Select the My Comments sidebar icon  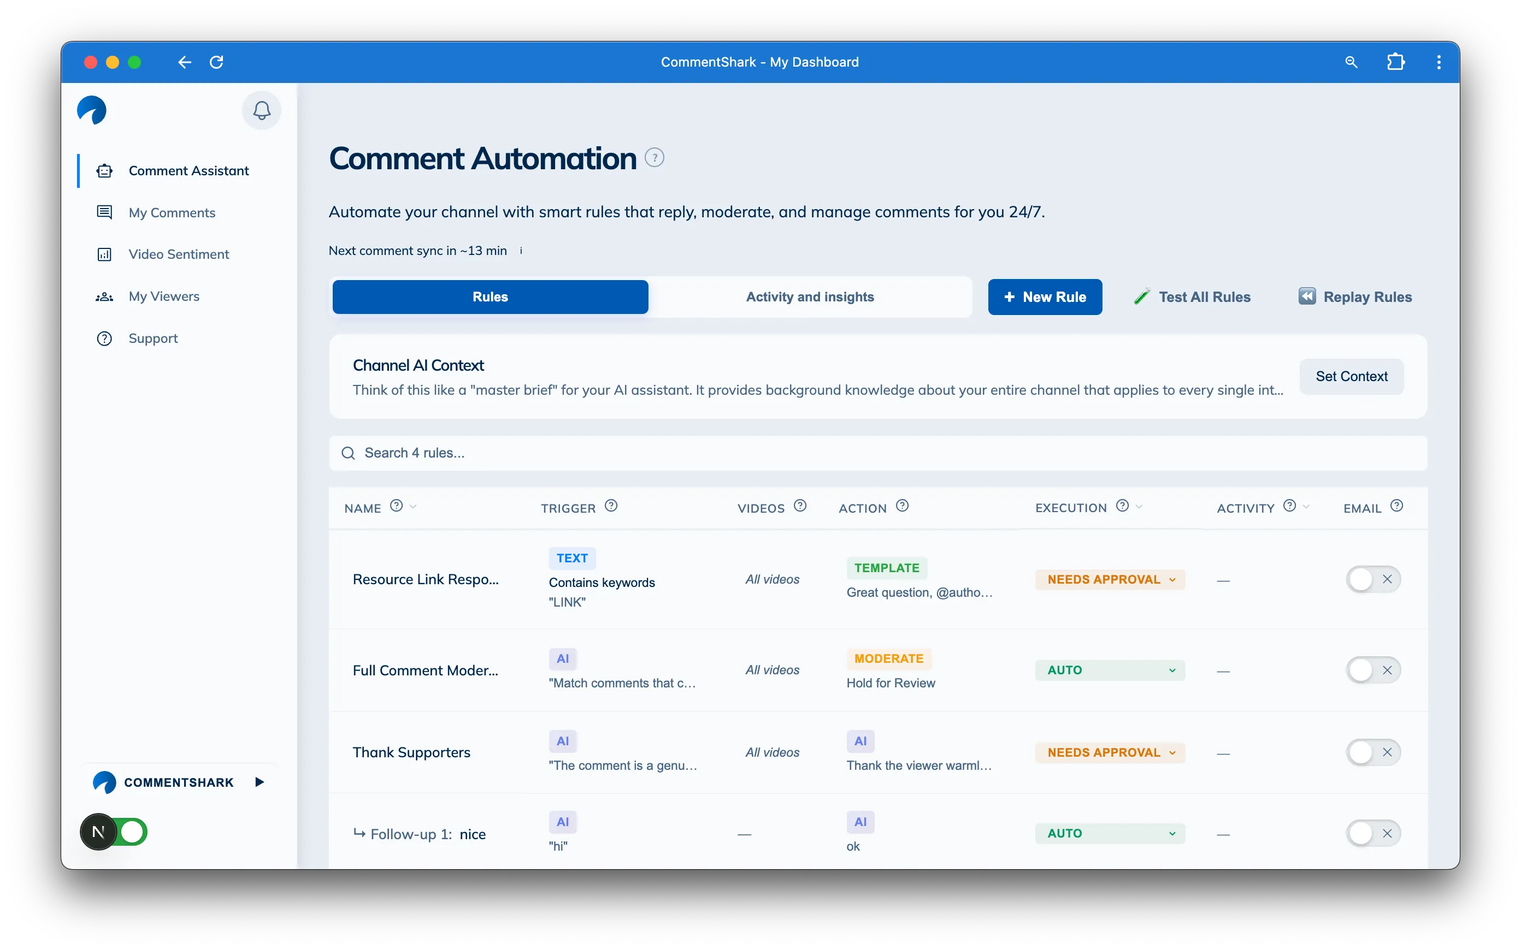coord(104,212)
